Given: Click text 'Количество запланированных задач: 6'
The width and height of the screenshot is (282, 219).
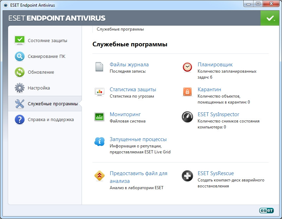Looking at the screenshot, I should (227, 74).
